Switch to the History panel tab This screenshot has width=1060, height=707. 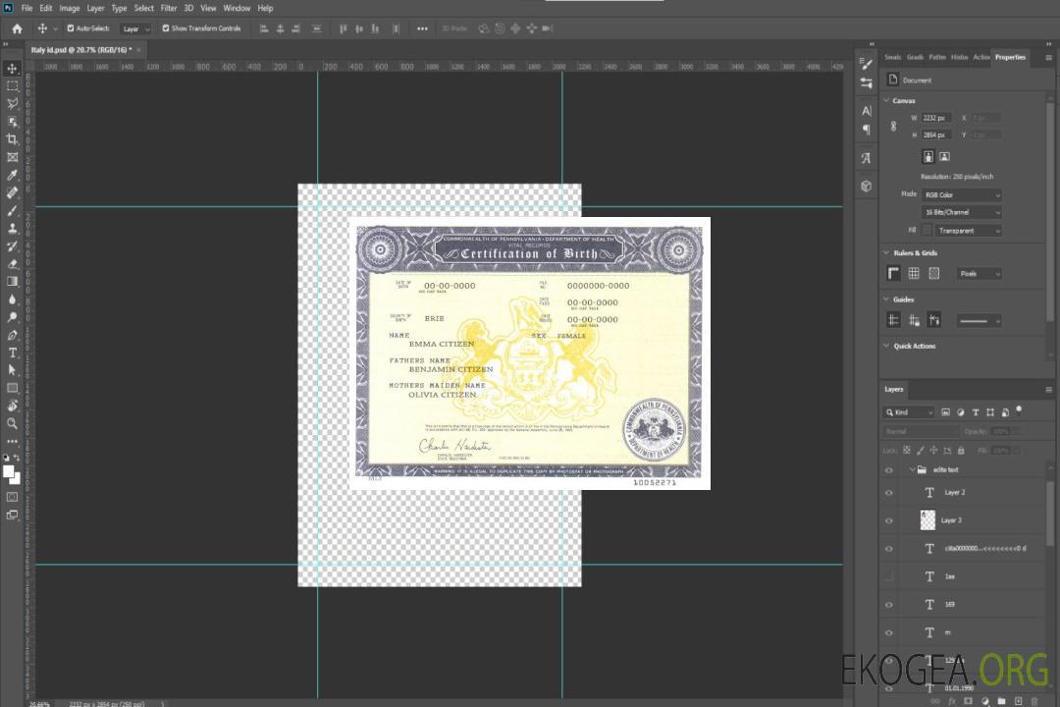point(959,57)
